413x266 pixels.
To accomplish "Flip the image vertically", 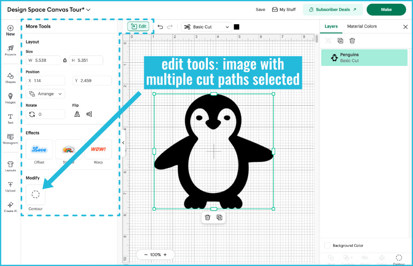I will tap(89, 114).
